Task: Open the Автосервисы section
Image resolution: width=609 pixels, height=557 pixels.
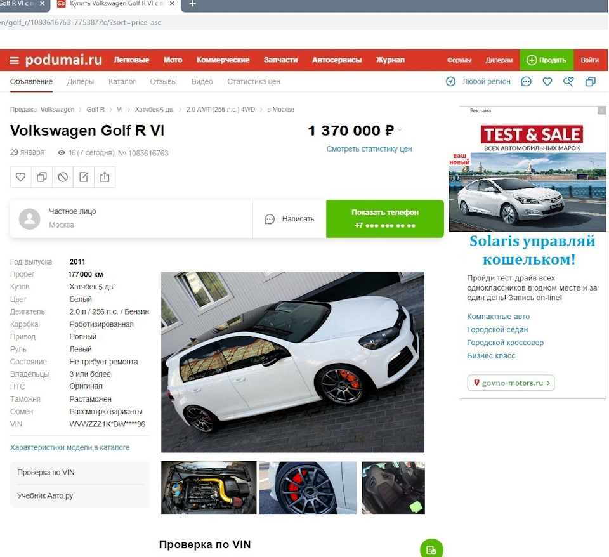Action: coord(337,60)
